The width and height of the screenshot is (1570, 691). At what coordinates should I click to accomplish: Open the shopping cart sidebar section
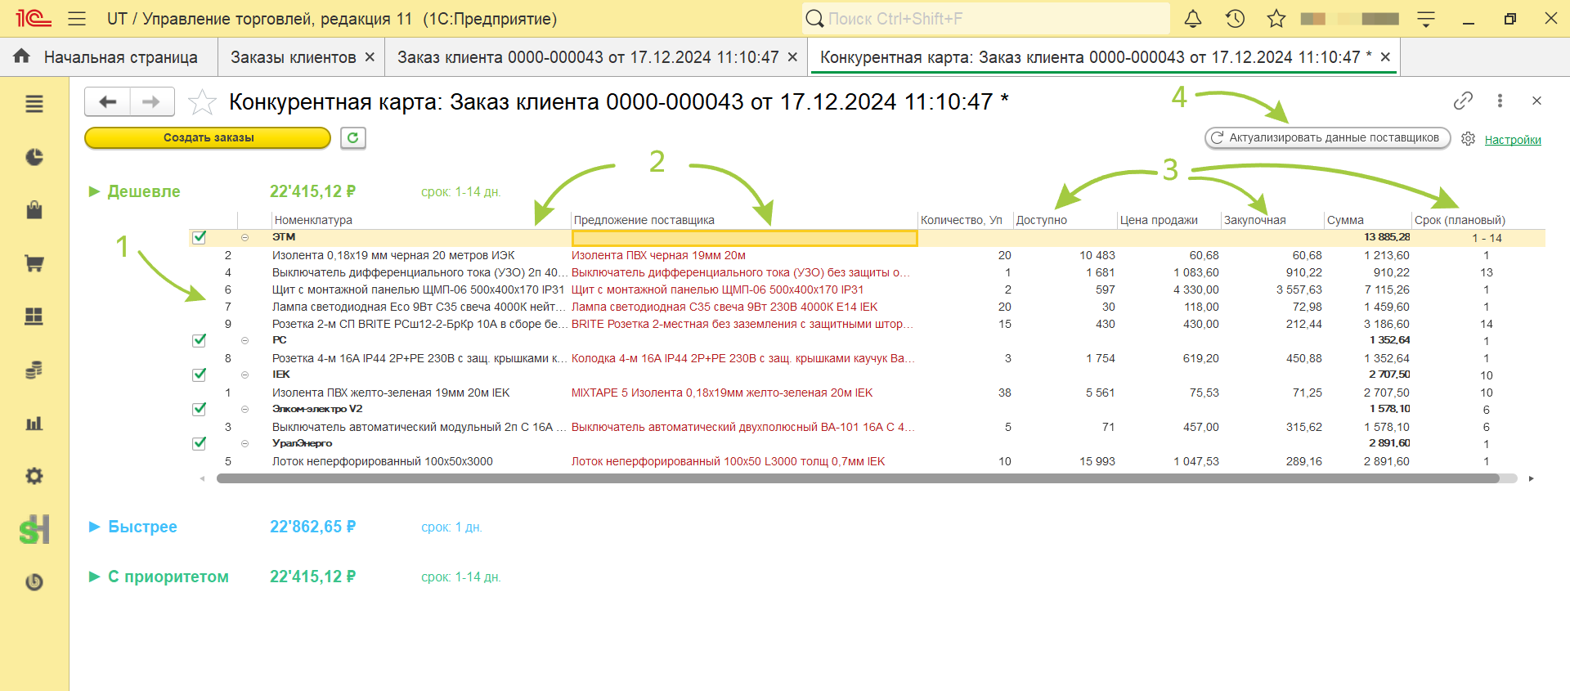click(34, 263)
